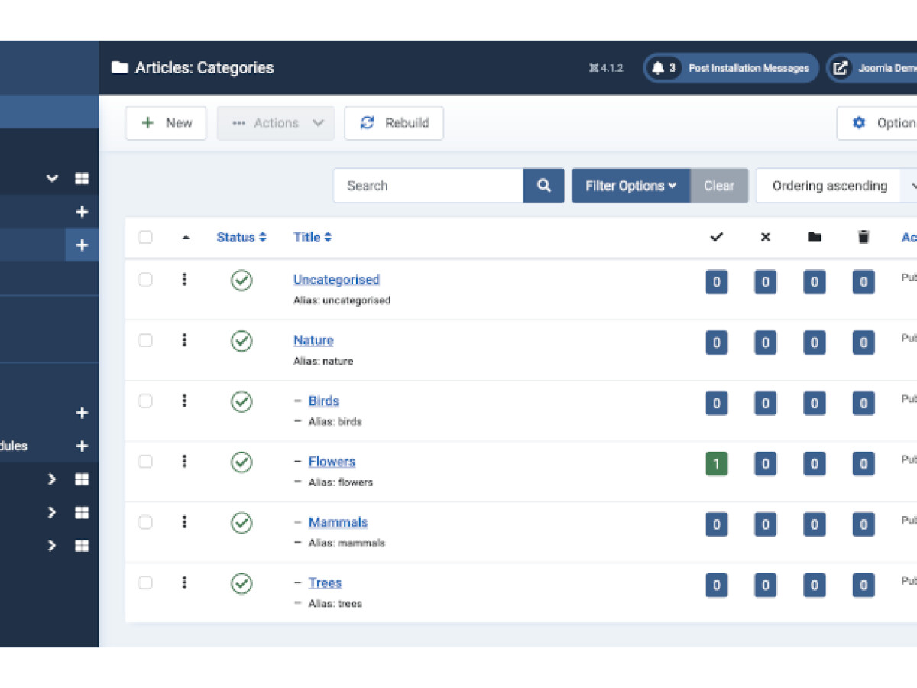Toggle published status of Birds
The width and height of the screenshot is (917, 688).
[x=241, y=401]
